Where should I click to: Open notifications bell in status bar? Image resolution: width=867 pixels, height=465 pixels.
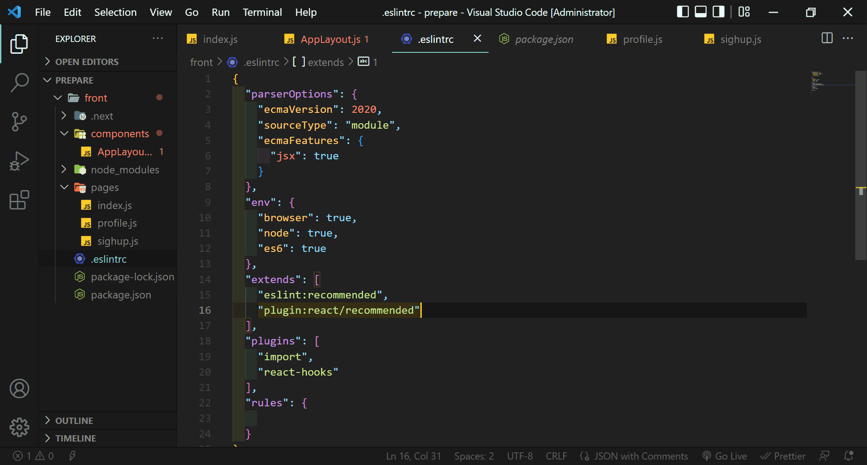tap(849, 456)
